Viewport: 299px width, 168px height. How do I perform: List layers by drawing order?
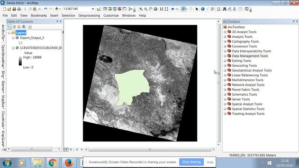pyautogui.click(x=9, y=27)
